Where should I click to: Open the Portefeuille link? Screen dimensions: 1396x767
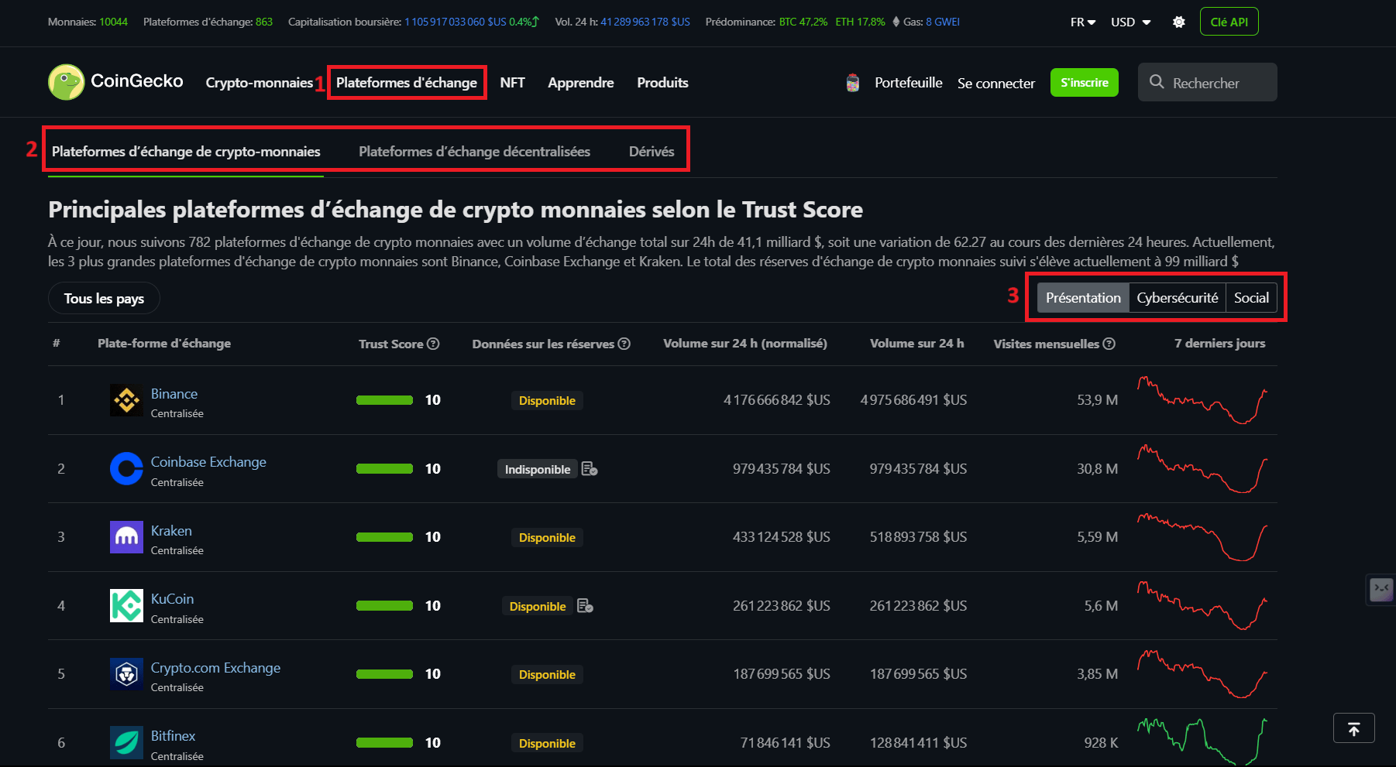tap(908, 83)
